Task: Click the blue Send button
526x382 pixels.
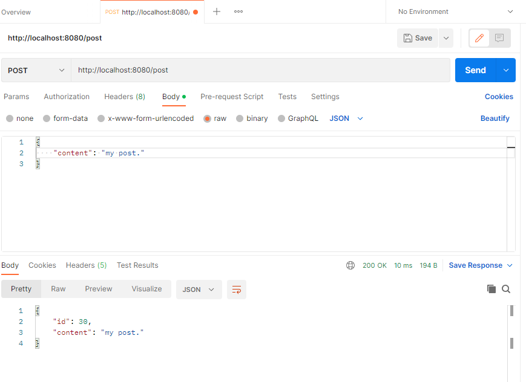Action: 475,70
